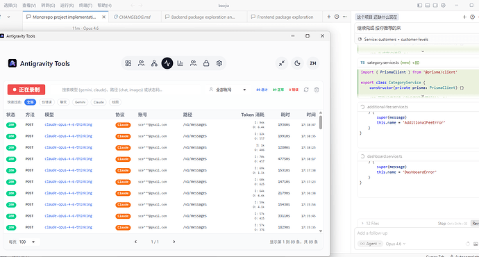Close the Monorepo project implementation tab

click(x=104, y=17)
